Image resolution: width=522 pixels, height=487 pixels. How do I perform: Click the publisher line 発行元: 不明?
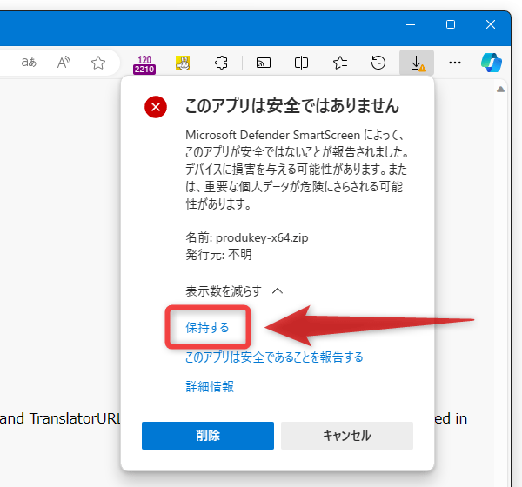(x=218, y=255)
